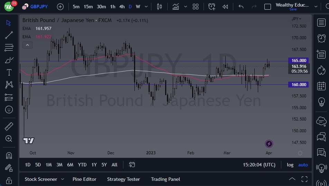Switch to the 15m timeframe
Screen dimensions: 329x186
click(88, 7)
